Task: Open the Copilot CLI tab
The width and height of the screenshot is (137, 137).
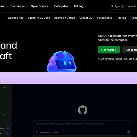Action: point(86,18)
